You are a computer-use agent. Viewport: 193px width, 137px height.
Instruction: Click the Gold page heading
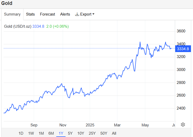[7, 3]
